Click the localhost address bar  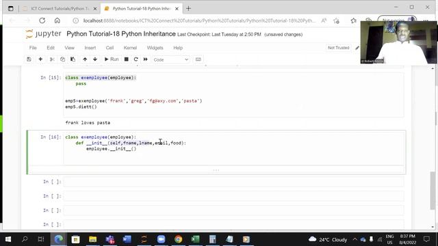point(199,20)
